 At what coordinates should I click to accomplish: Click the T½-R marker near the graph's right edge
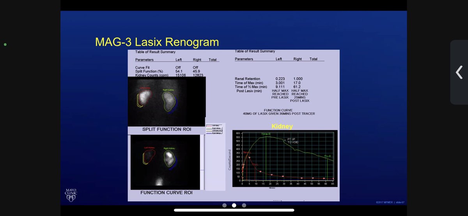point(327,156)
